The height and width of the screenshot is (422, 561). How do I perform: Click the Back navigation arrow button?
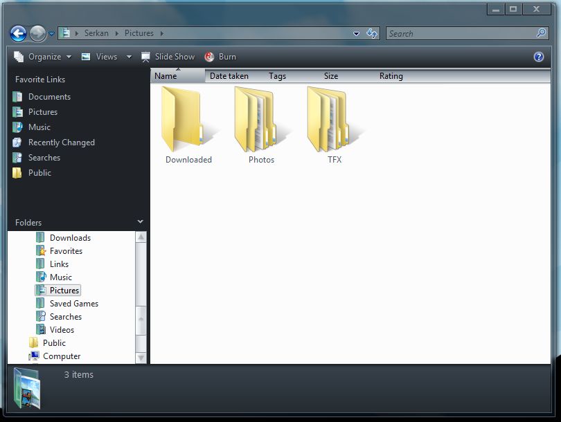point(18,33)
